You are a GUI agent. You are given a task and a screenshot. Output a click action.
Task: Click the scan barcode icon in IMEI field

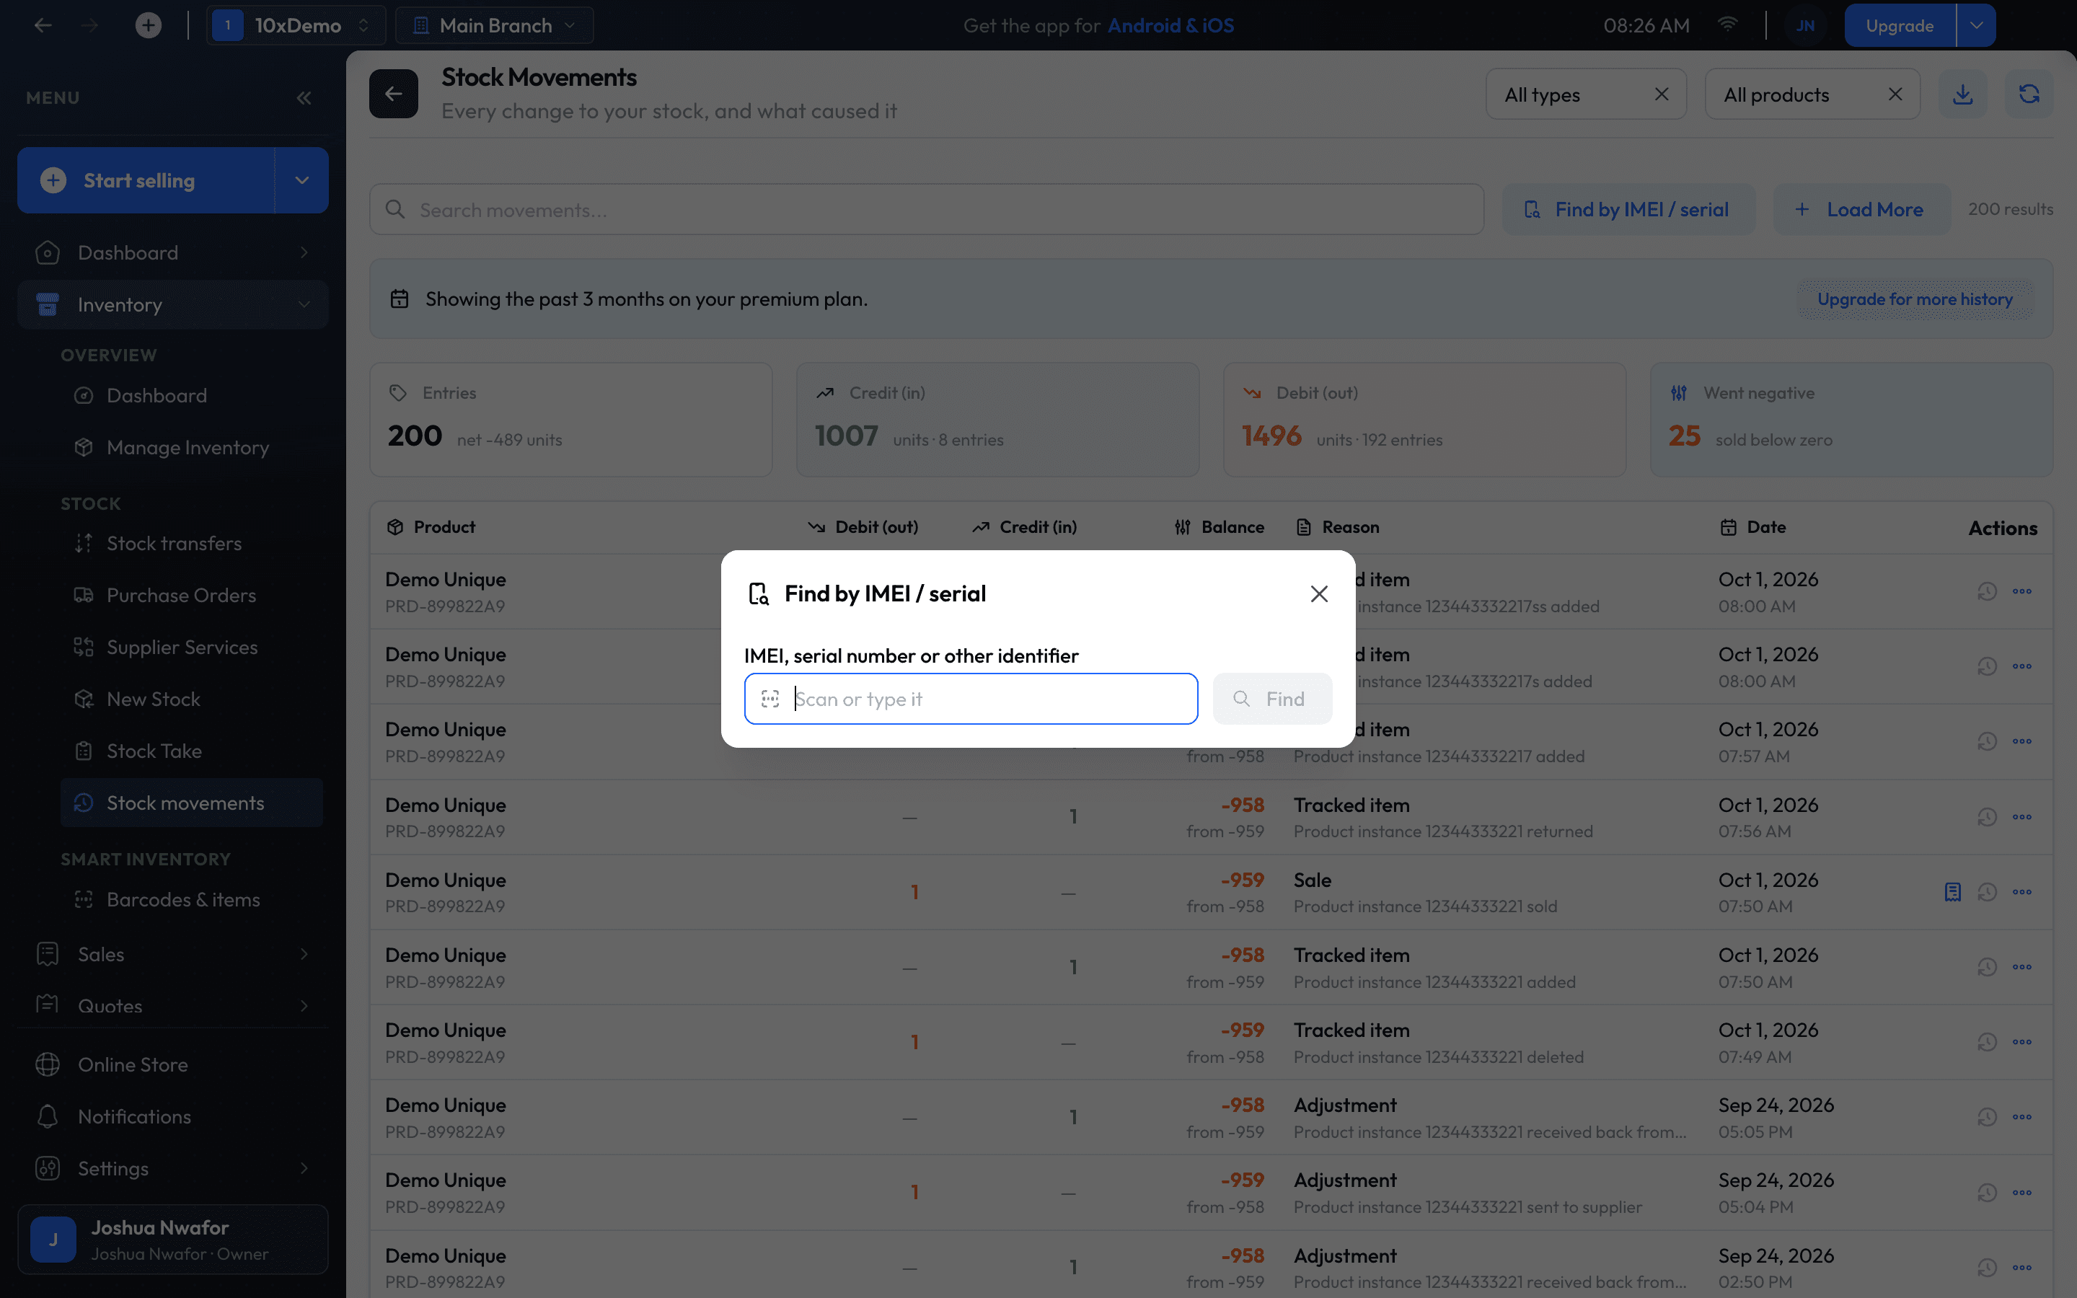(770, 699)
